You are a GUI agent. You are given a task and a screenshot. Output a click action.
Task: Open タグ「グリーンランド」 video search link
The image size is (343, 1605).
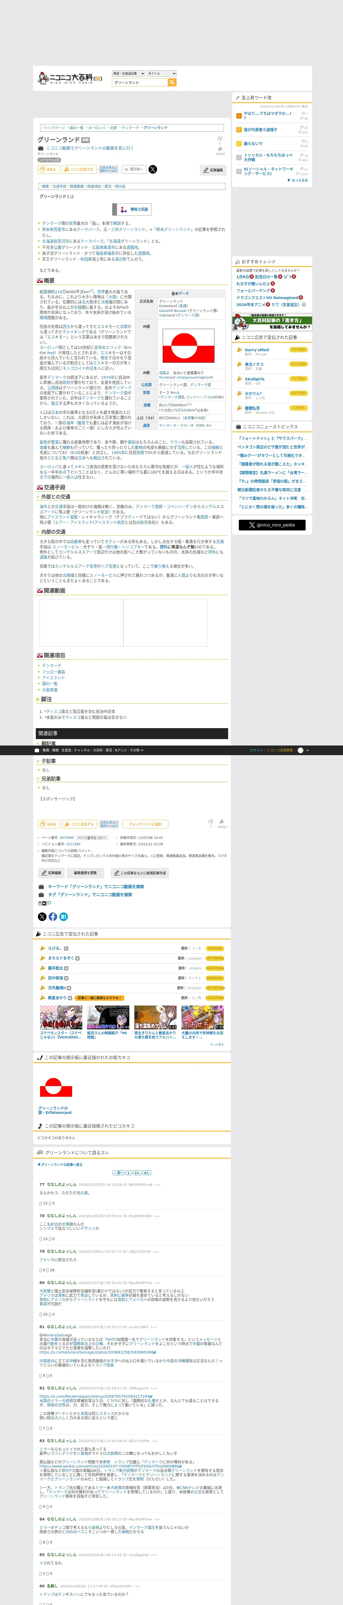tap(90, 895)
